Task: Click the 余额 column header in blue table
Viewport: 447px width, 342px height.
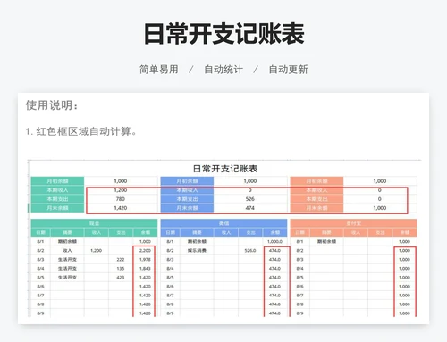Action: click(x=275, y=232)
